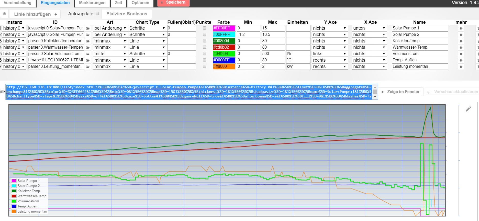Open more settings gear for Volumenstrom
Viewport: 479px width, 221px height.
(x=461, y=54)
